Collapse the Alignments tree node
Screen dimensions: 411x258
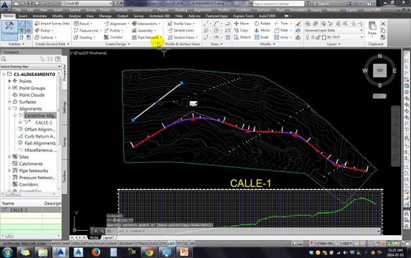pos(9,108)
